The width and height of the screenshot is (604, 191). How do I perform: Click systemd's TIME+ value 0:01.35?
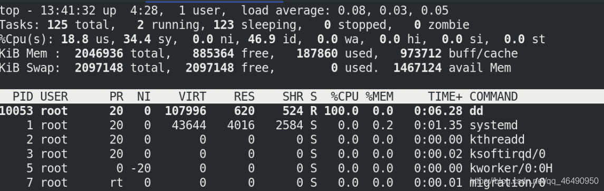click(438, 125)
